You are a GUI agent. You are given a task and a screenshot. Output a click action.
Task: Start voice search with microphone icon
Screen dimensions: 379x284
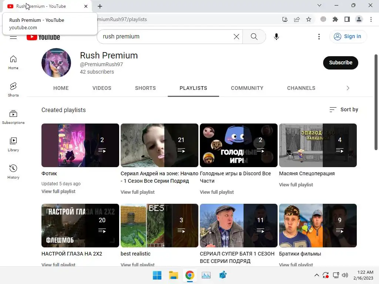[x=276, y=37]
